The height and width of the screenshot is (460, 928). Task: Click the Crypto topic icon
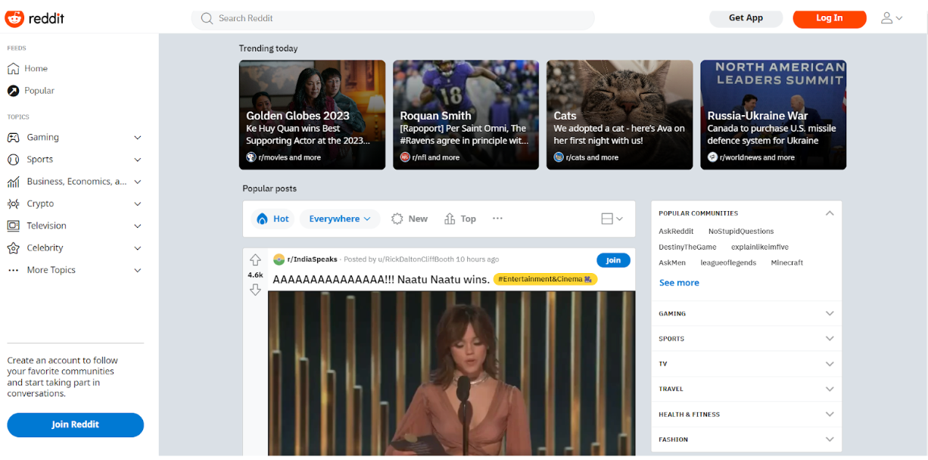(13, 204)
